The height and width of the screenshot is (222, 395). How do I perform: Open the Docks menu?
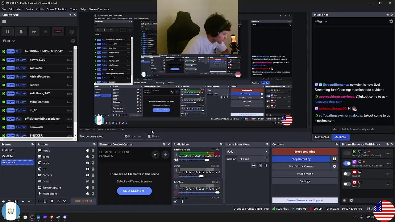point(29,9)
